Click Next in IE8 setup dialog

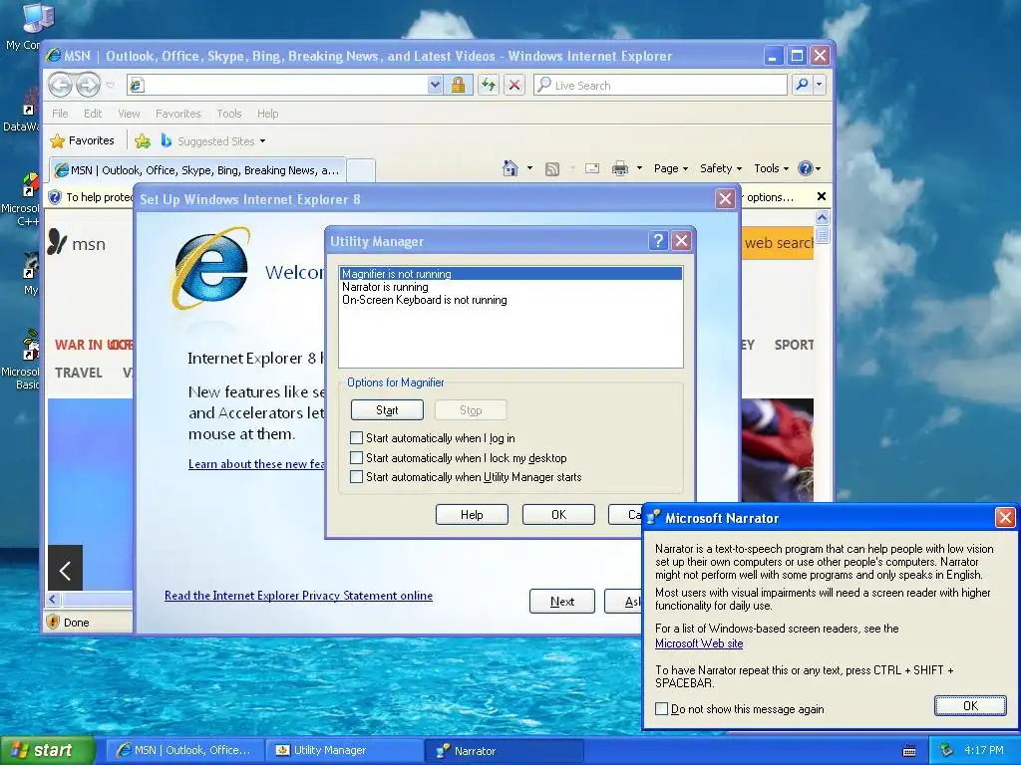point(562,601)
